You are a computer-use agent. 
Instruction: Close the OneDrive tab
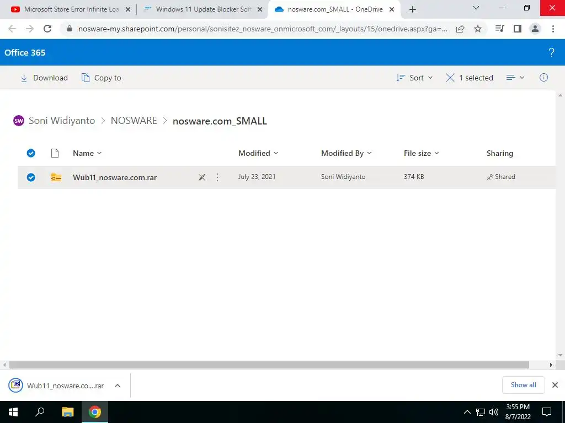[392, 10]
